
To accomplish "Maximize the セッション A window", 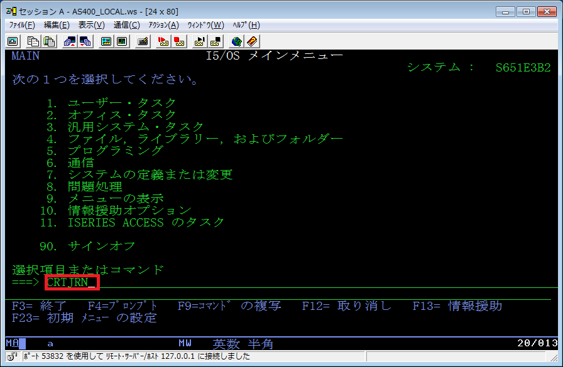I will (x=527, y=11).
